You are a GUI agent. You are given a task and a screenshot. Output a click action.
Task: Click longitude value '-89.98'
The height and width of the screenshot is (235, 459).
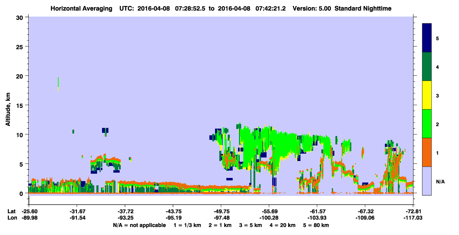pos(29,218)
